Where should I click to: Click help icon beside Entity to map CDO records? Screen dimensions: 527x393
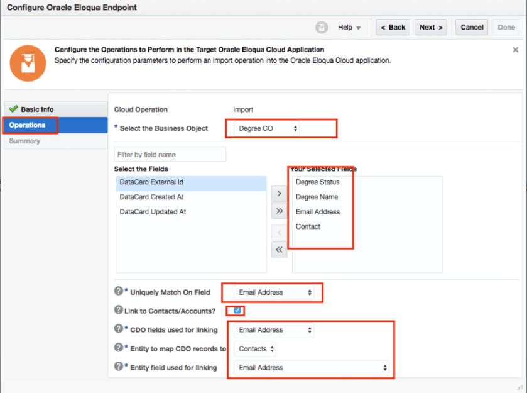coord(118,348)
